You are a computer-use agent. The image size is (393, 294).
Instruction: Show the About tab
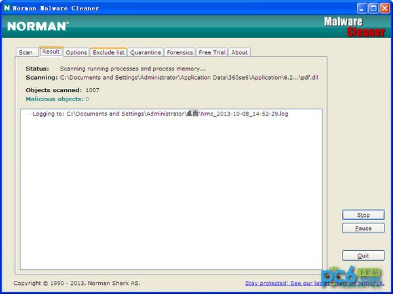(x=239, y=52)
